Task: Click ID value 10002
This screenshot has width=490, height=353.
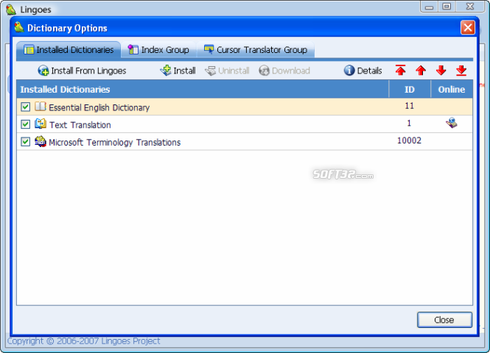Action: [409, 140]
